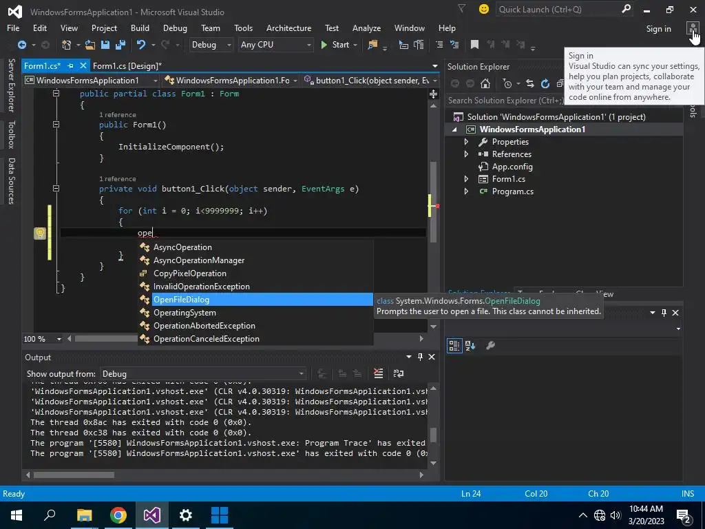Start debugging with the green Start button
The width and height of the screenshot is (705, 529).
click(335, 45)
